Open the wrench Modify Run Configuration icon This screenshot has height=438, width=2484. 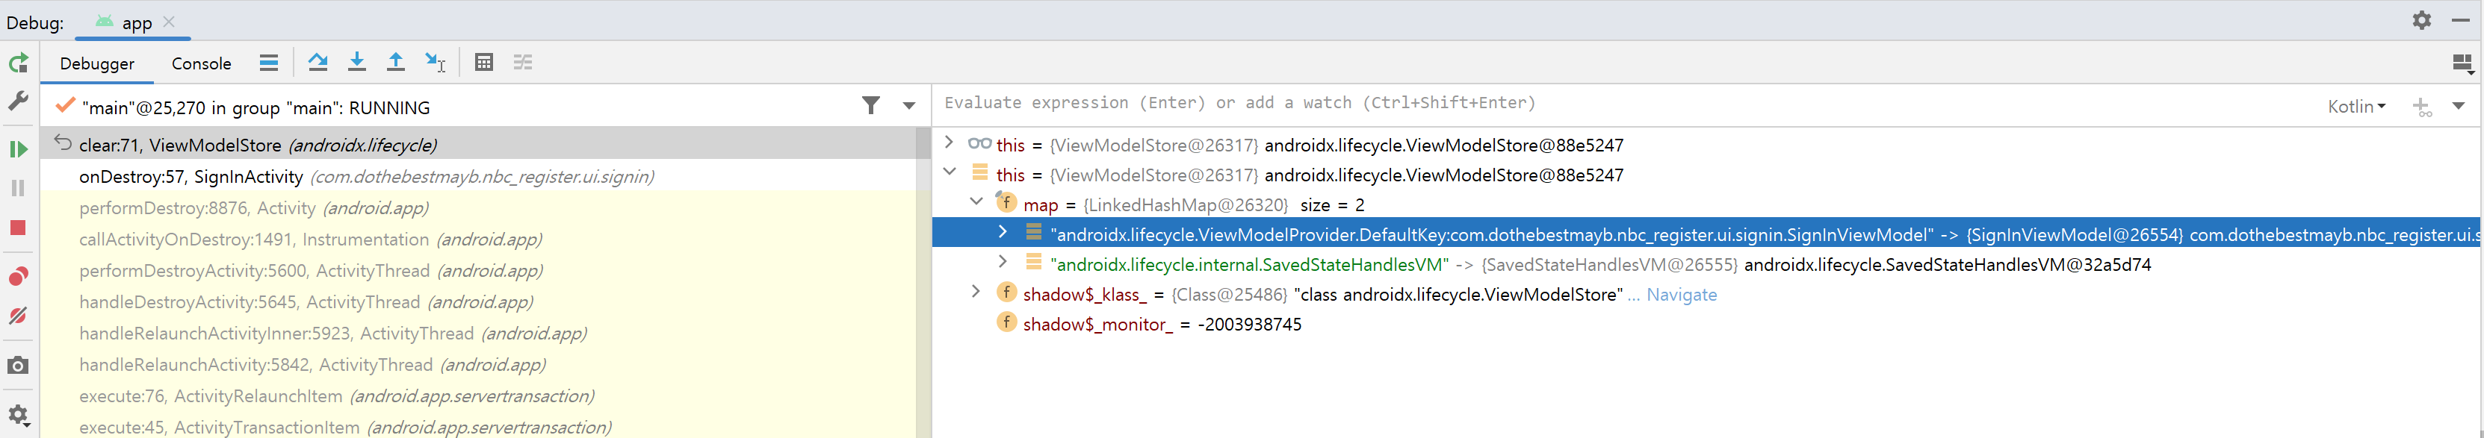click(x=19, y=101)
